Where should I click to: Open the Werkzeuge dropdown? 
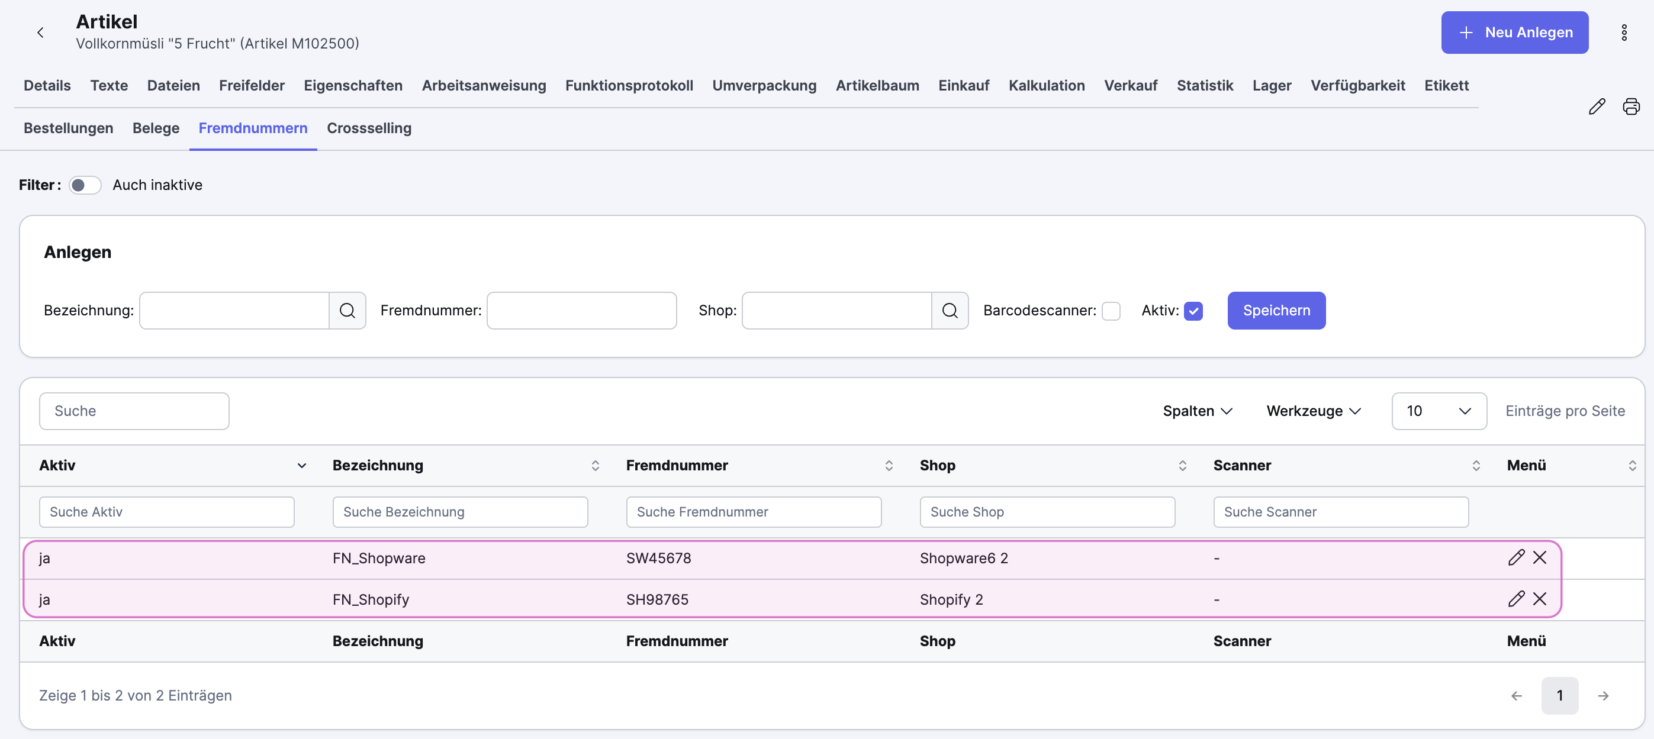coord(1314,411)
